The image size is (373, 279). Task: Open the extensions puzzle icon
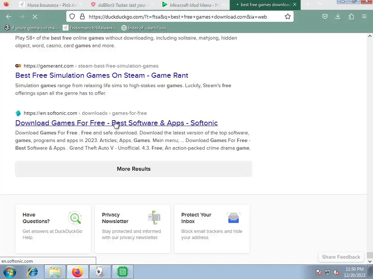(x=351, y=16)
